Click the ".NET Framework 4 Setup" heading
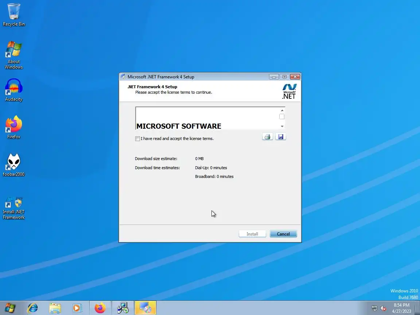Image resolution: width=420 pixels, height=315 pixels. [152, 87]
